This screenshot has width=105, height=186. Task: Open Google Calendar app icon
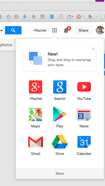click(x=84, y=142)
